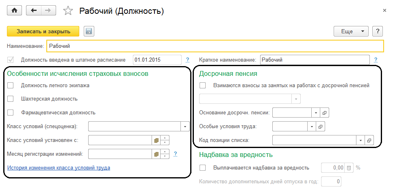Tick 'Выплачивается надбавка за вредность' checkbox
Screen dimensions: 393x191
pos(203,167)
